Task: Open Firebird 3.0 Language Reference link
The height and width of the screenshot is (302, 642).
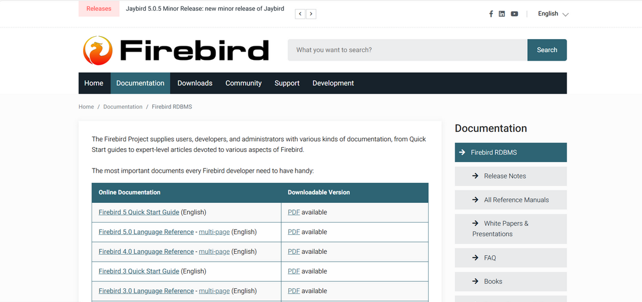Action: (x=146, y=291)
